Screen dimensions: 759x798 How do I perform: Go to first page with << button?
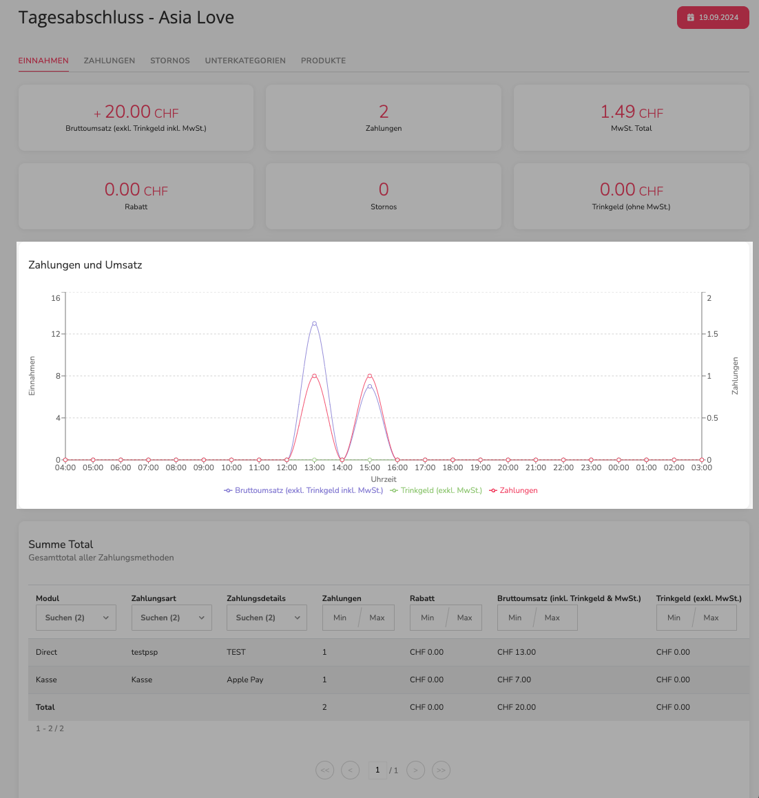coord(325,770)
